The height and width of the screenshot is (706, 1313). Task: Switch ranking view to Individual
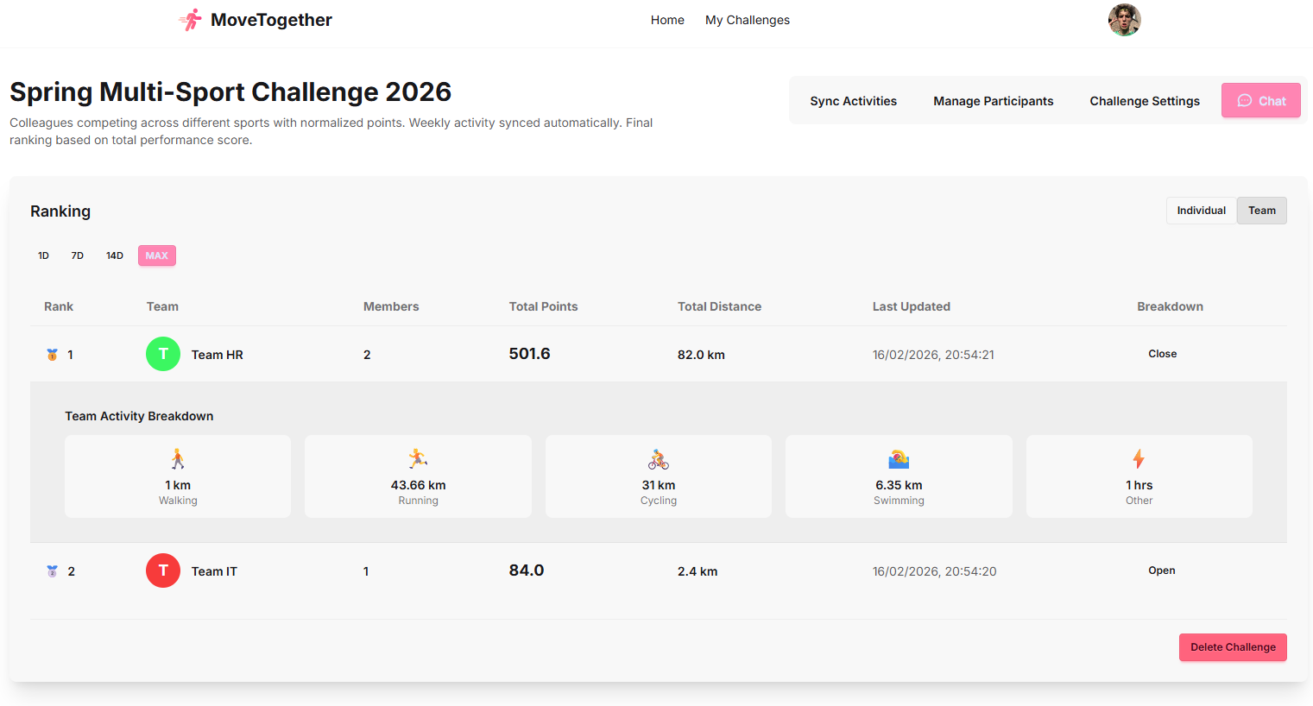pos(1201,210)
